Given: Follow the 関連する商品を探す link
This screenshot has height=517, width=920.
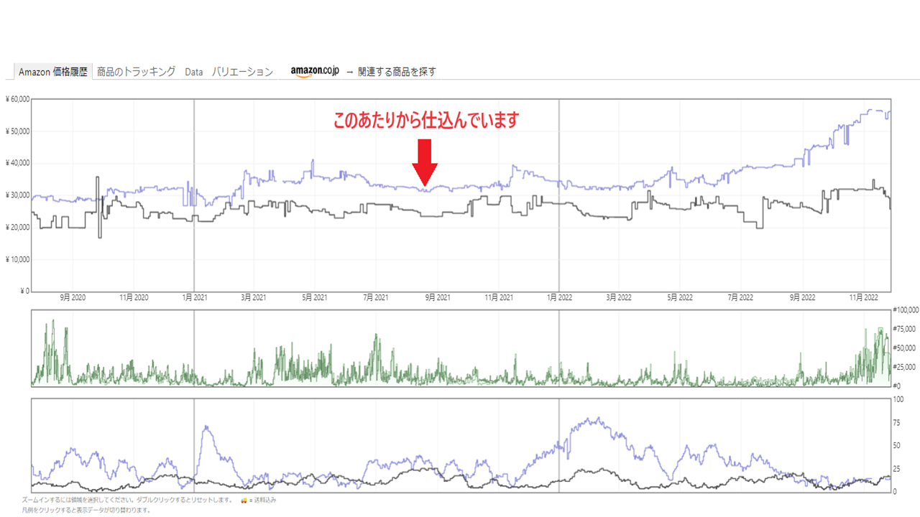Looking at the screenshot, I should pos(397,72).
